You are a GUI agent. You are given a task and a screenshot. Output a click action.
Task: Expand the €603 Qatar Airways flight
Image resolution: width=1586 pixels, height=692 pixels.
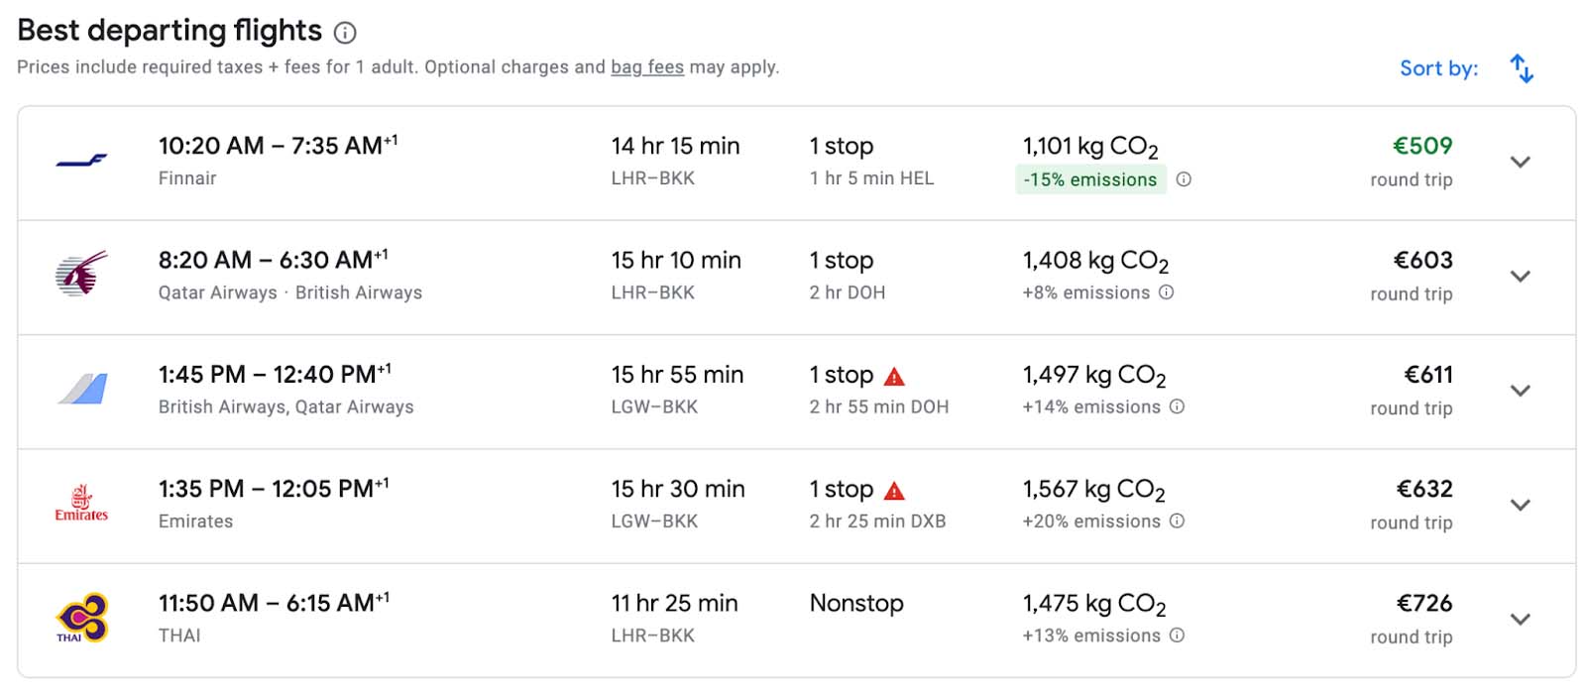point(1520,276)
